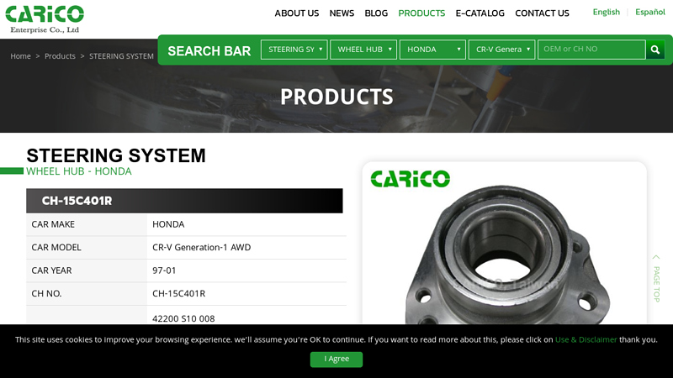Expand the CR-V Genera model dropdown

501,50
